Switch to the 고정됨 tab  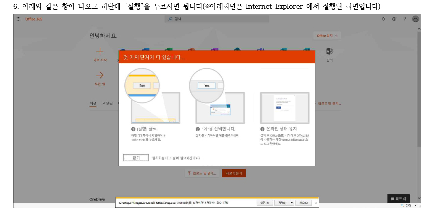(x=107, y=104)
